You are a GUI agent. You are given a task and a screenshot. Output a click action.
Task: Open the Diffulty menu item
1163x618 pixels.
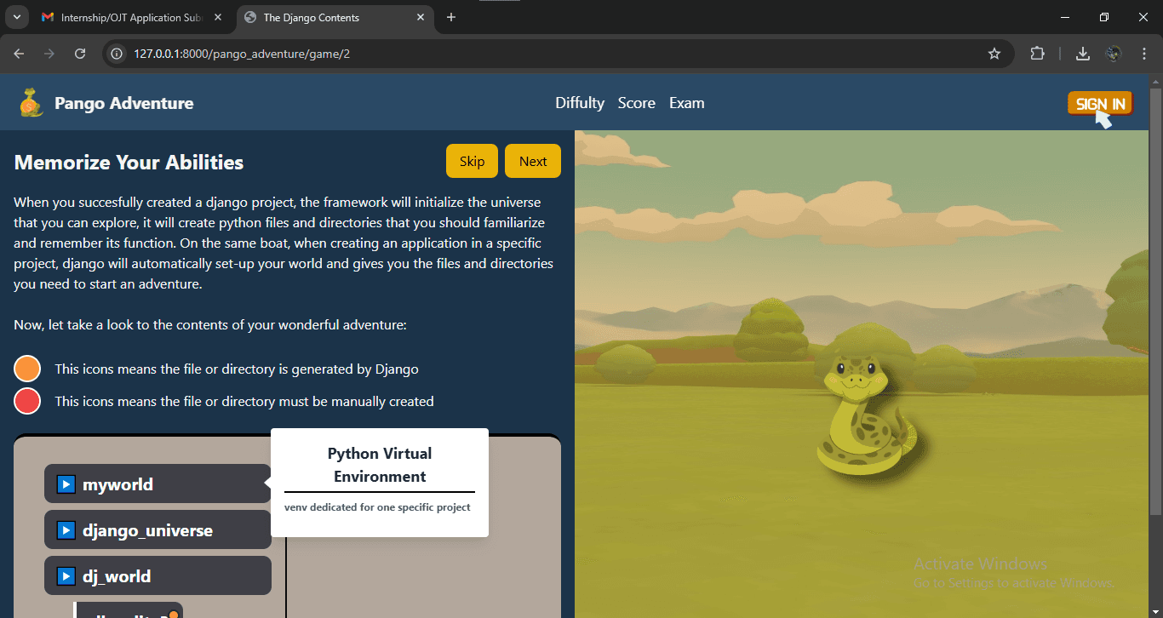(580, 103)
